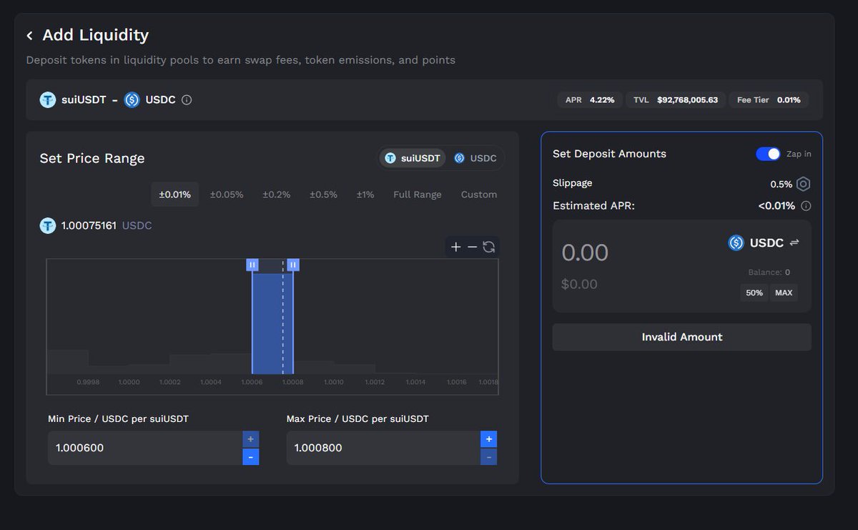Go back using the Add Liquidity arrow

29,35
